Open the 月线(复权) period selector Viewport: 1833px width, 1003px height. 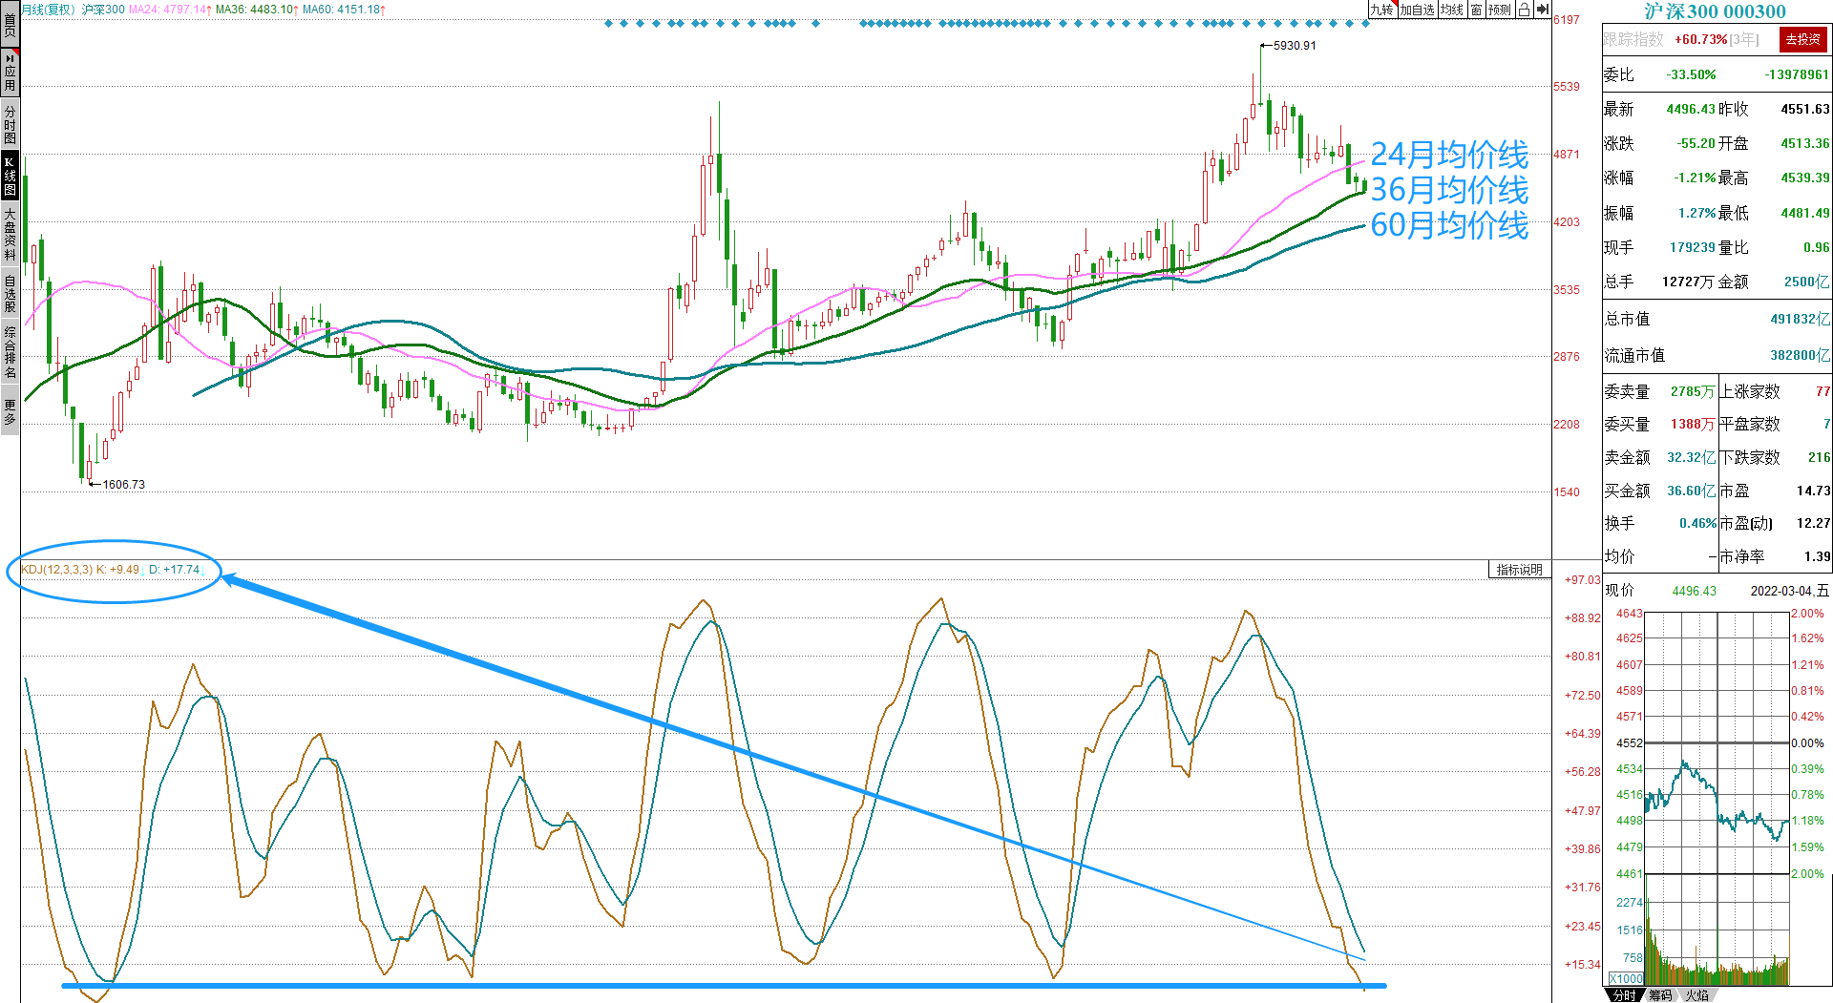pos(48,10)
